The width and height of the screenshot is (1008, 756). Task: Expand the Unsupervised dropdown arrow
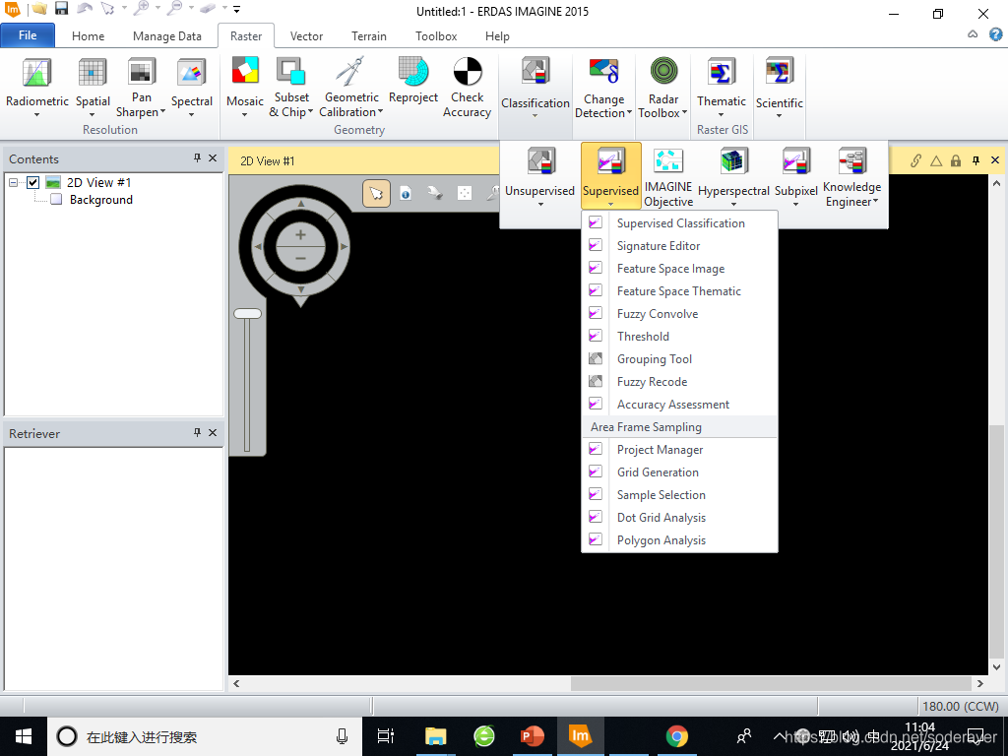point(540,204)
